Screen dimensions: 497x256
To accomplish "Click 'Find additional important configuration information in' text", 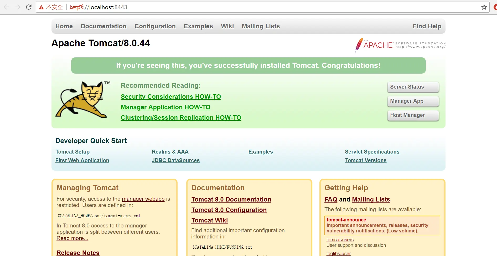I will click(238, 233).
